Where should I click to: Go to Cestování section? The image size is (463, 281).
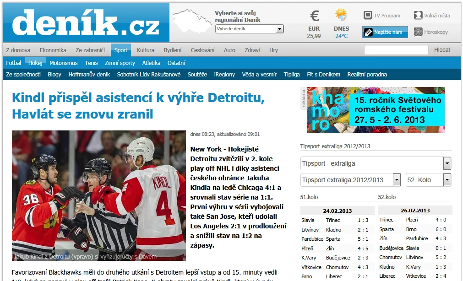202,50
